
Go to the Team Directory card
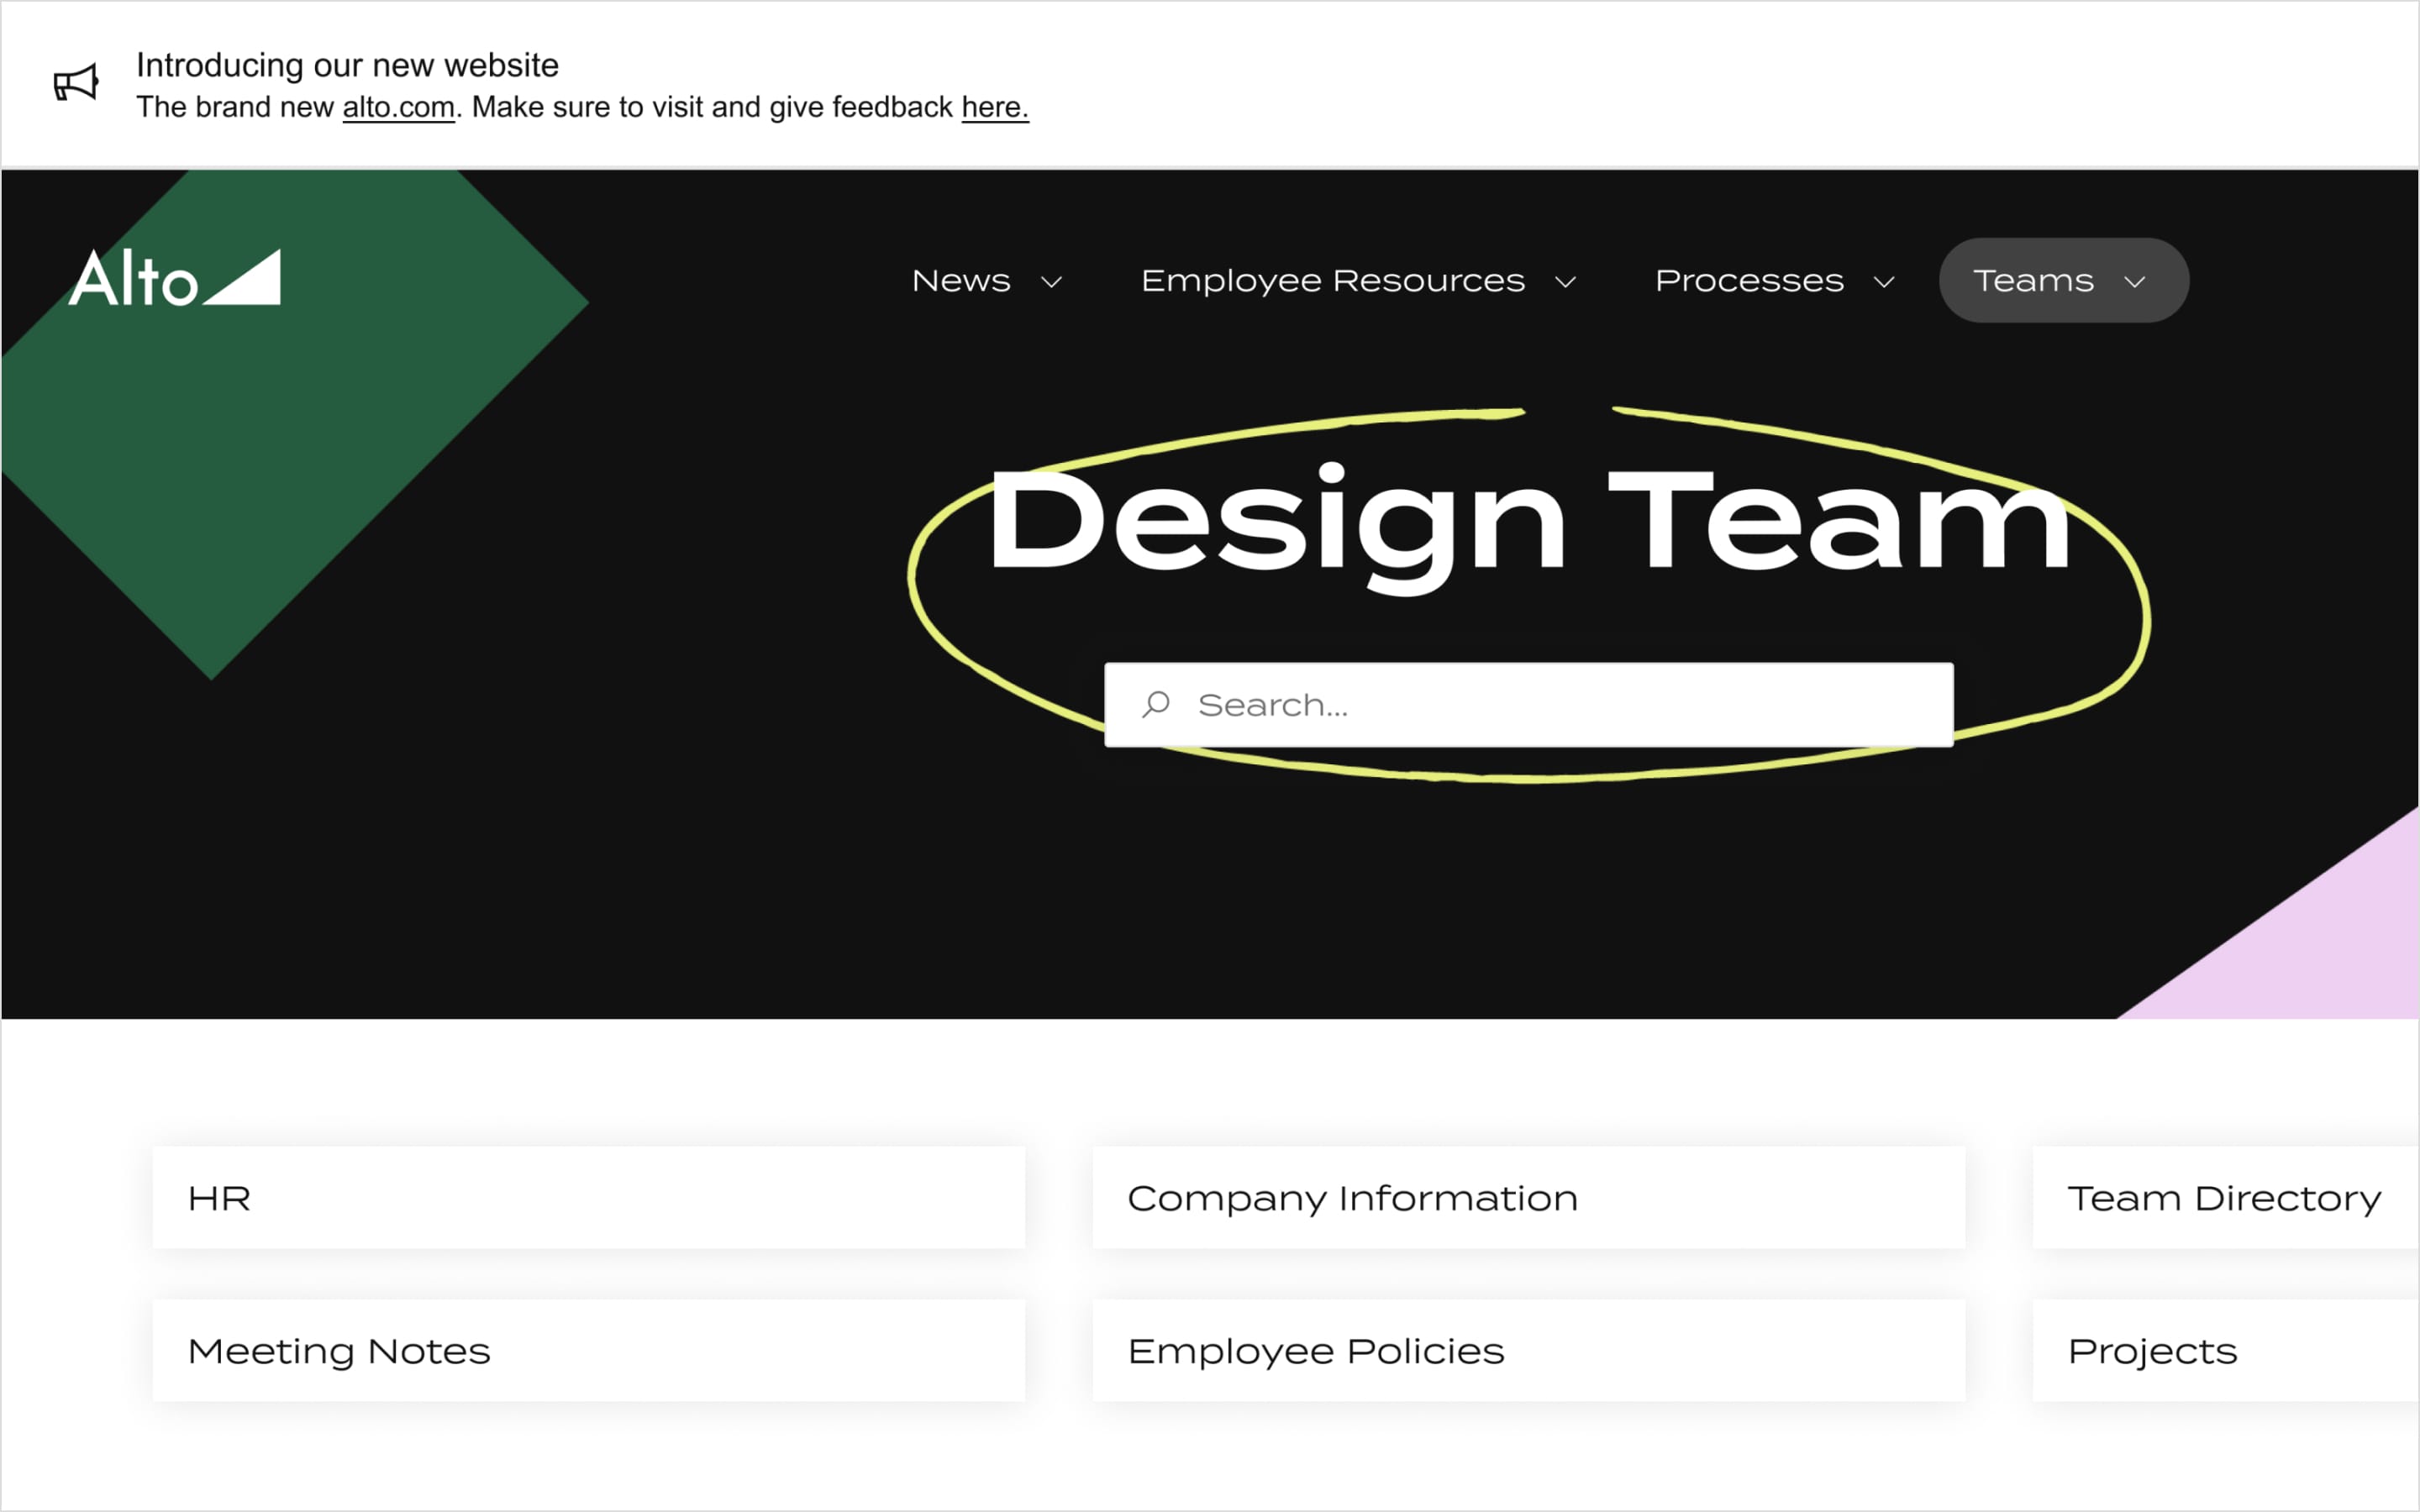[x=2224, y=1198]
